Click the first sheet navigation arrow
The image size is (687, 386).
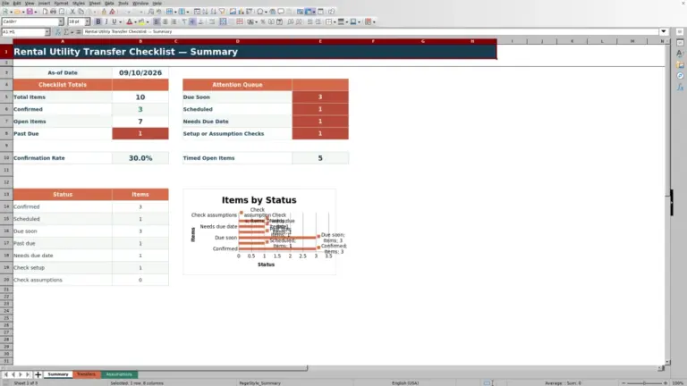5,374
